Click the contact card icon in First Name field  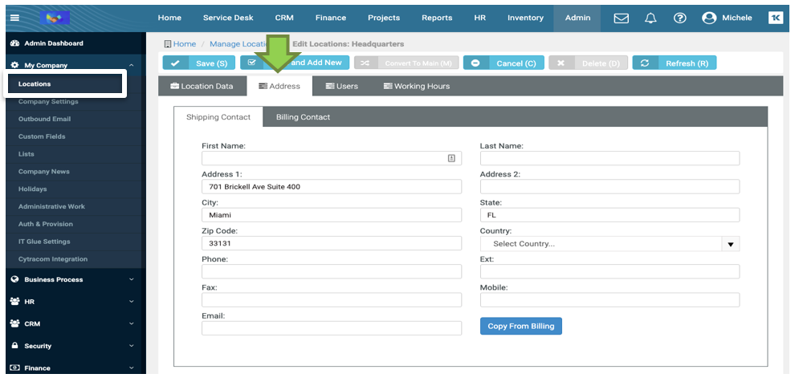pos(451,159)
